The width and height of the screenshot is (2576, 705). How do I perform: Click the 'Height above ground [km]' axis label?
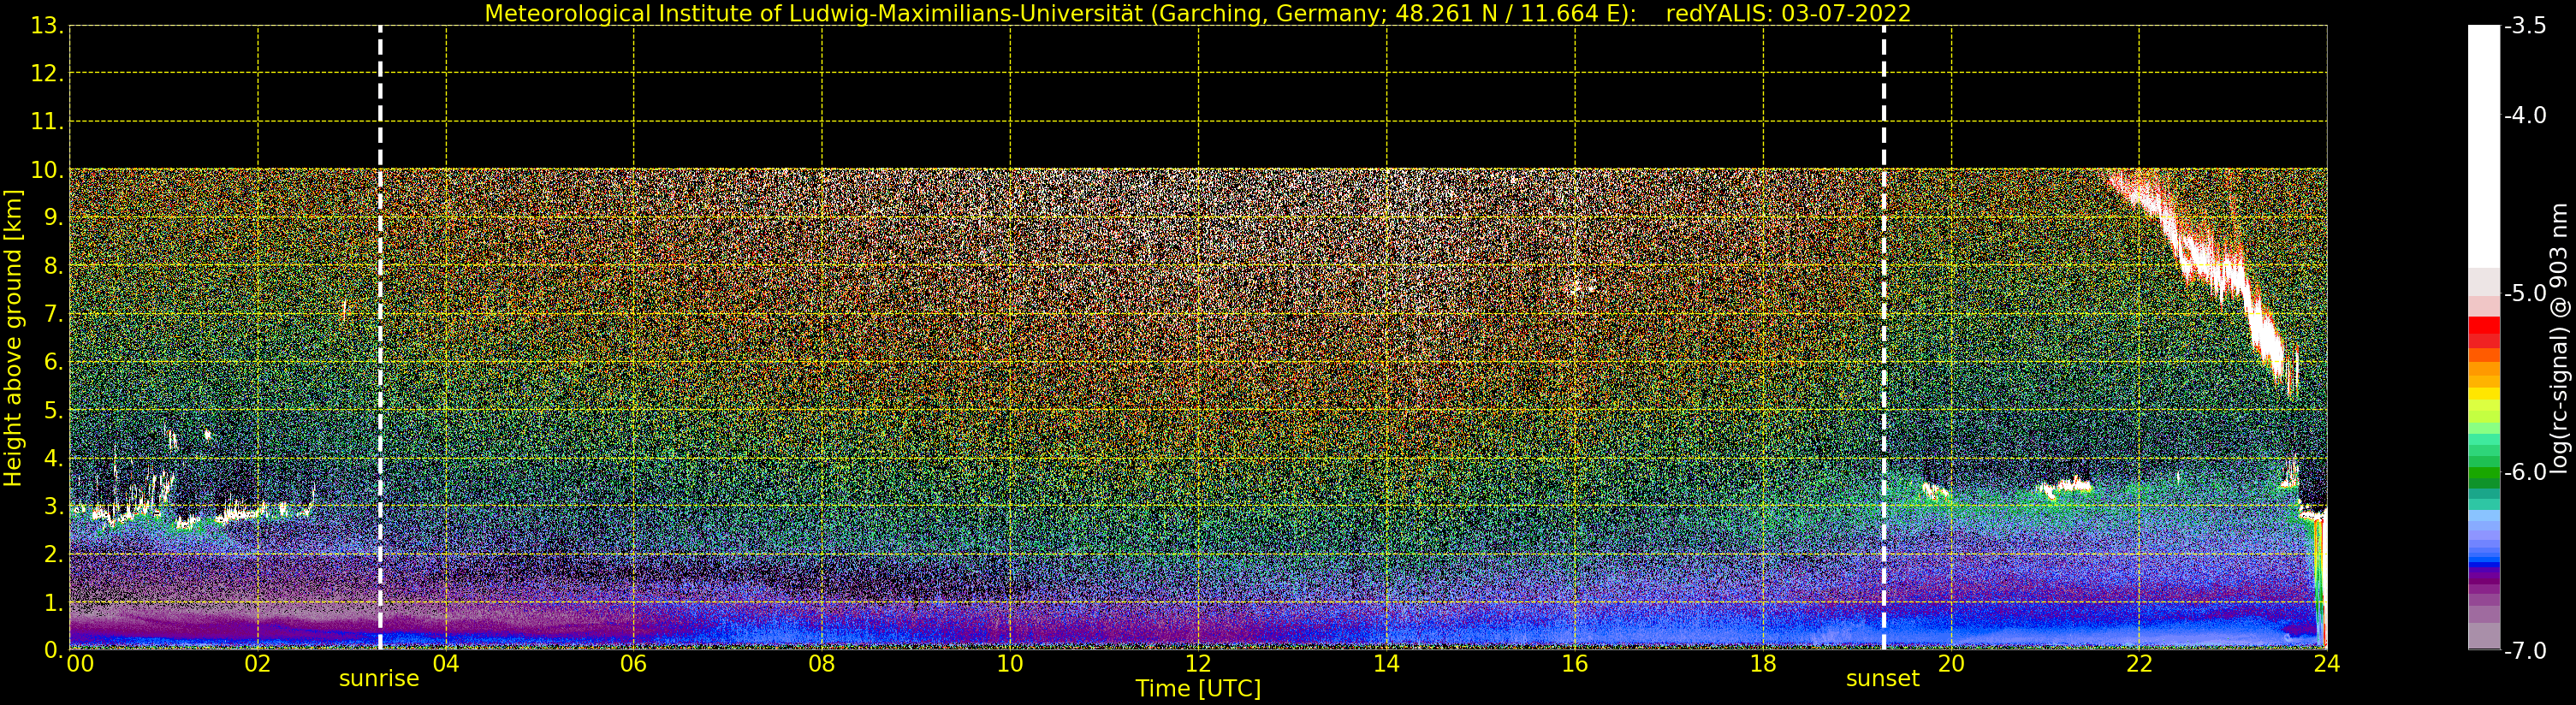13,338
